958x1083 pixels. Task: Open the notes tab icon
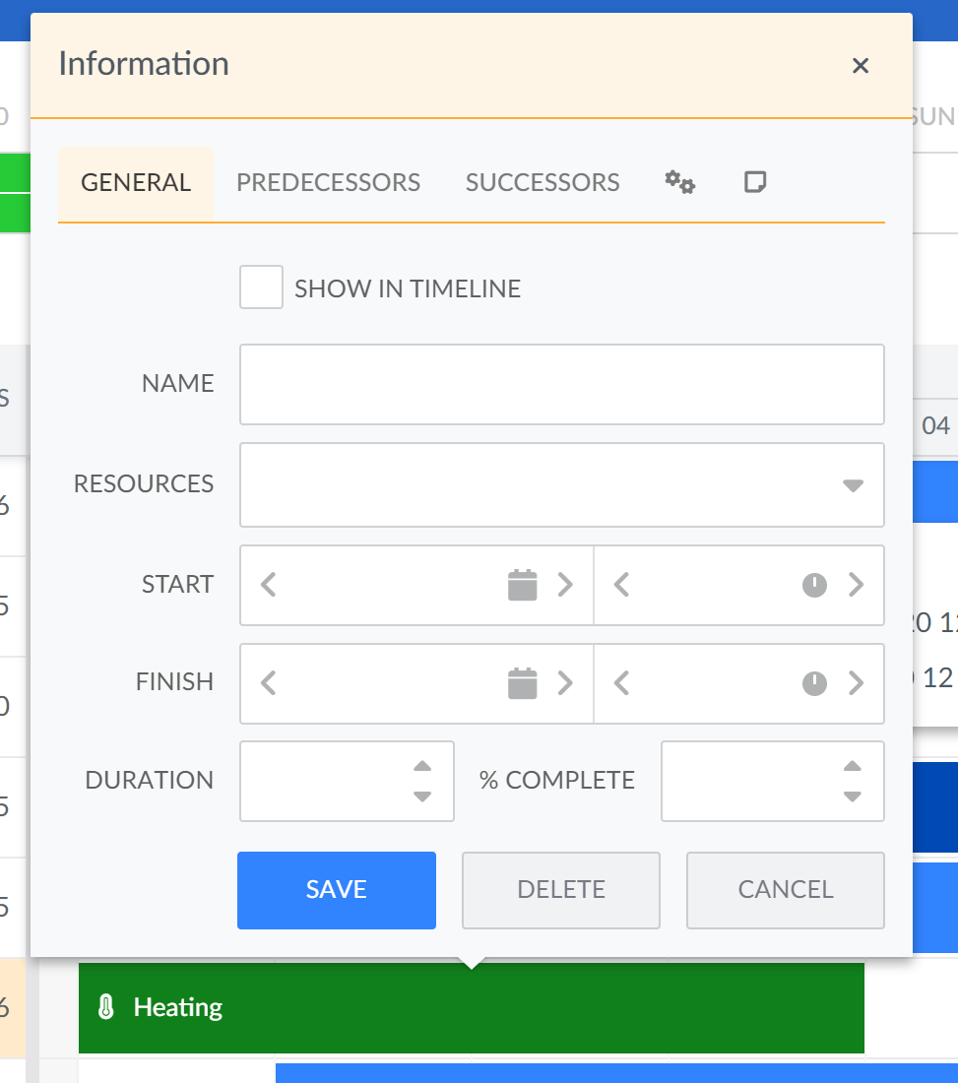[x=755, y=182]
